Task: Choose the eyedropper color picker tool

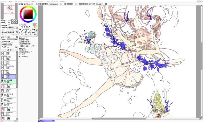Action: pos(29,27)
